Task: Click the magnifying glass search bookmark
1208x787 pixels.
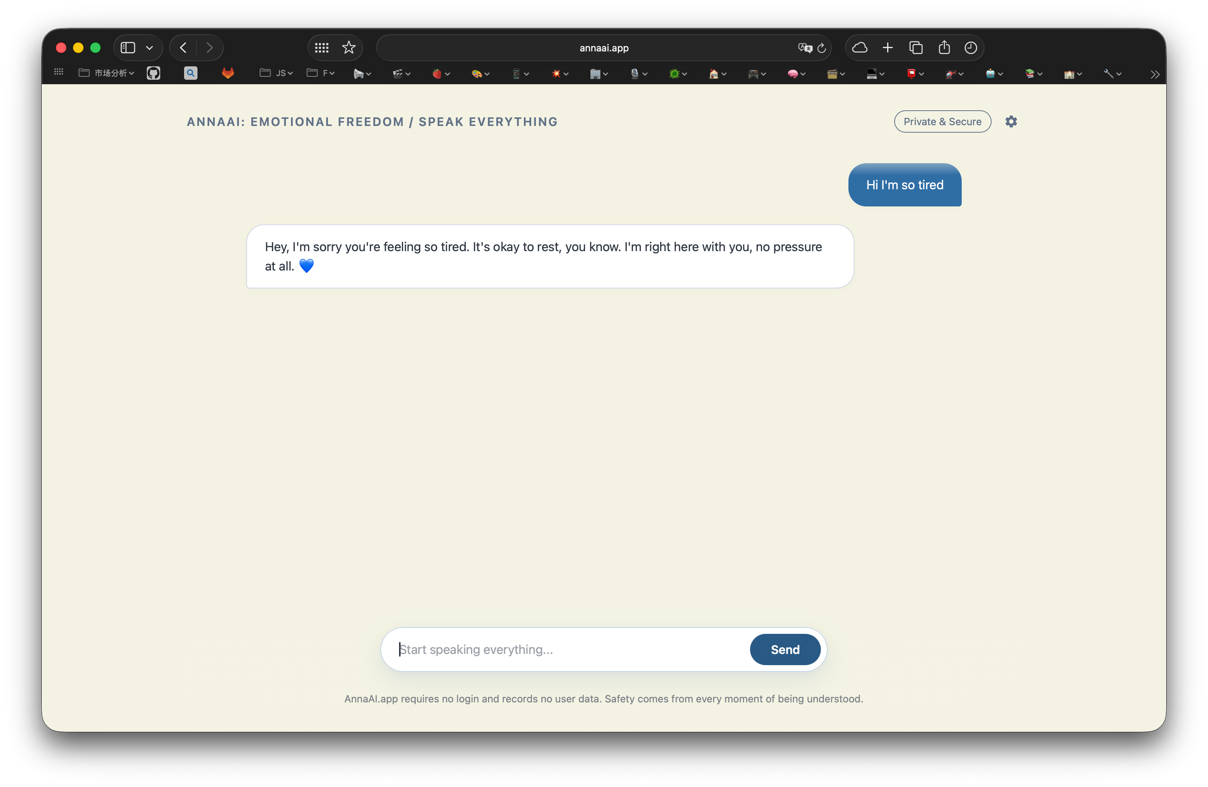Action: [x=190, y=73]
